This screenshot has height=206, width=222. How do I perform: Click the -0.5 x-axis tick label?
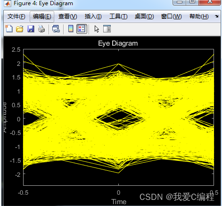pos(23,192)
